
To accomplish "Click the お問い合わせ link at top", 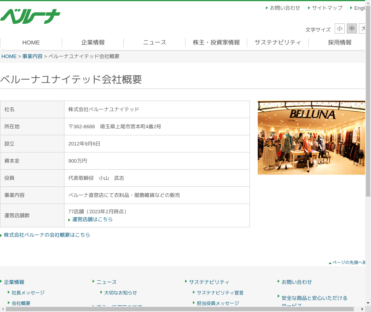I will 285,8.
